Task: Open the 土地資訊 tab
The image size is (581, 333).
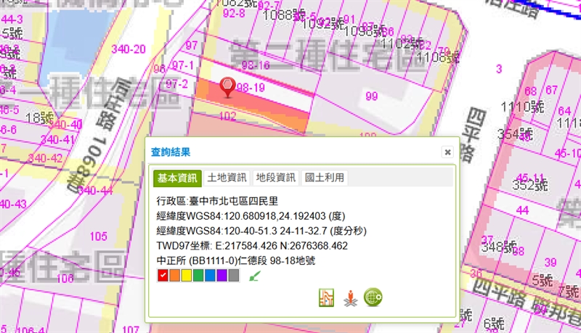Action: click(227, 178)
